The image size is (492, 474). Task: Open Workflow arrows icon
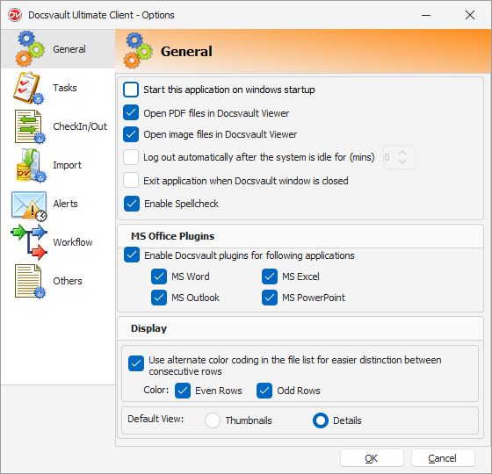(x=29, y=242)
